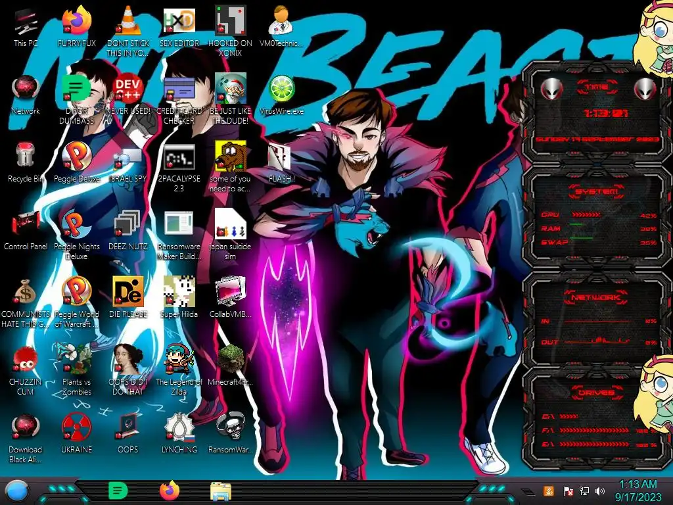Open the money bag COMMUNISTS HATE THIS icon
This screenshot has width=673, height=505.
26,303
